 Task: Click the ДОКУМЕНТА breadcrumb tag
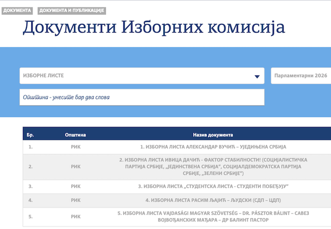click(x=17, y=10)
